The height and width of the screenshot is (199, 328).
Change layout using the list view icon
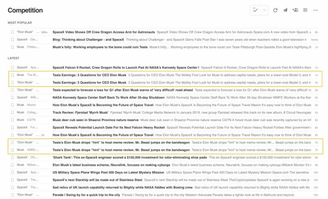pyautogui.click(x=305, y=10)
